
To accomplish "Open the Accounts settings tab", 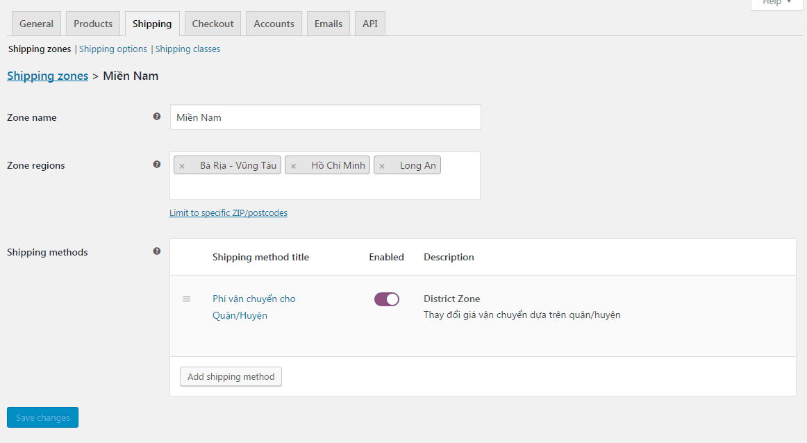I will tap(274, 24).
